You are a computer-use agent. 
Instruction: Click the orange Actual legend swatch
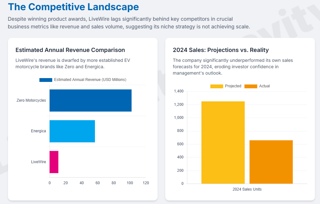251,86
